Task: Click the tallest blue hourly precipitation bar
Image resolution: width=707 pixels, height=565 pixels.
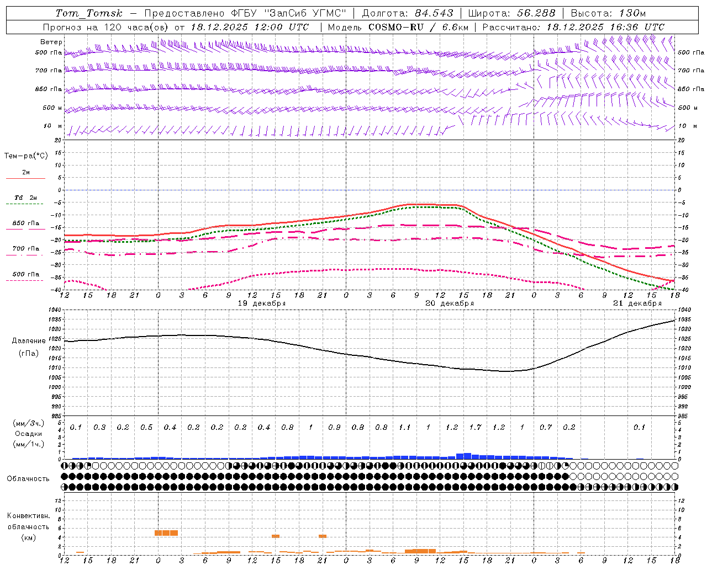Action: click(467, 456)
